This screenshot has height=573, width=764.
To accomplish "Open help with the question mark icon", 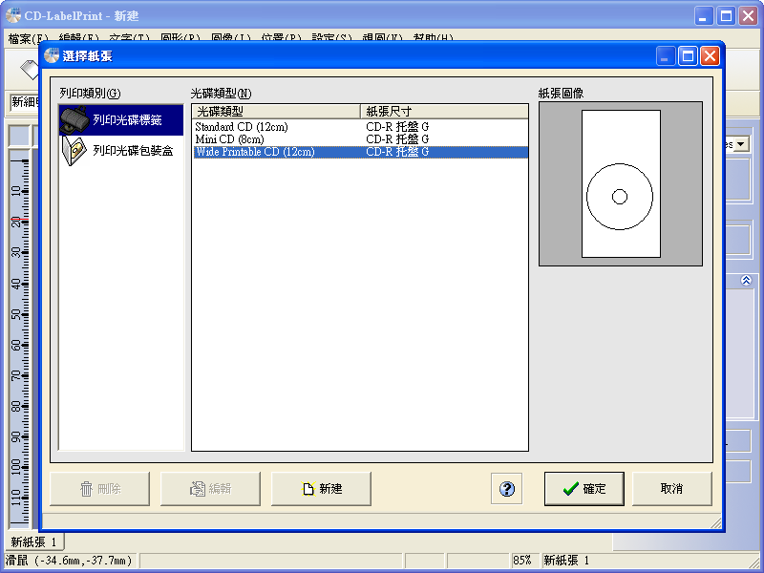I will (507, 489).
